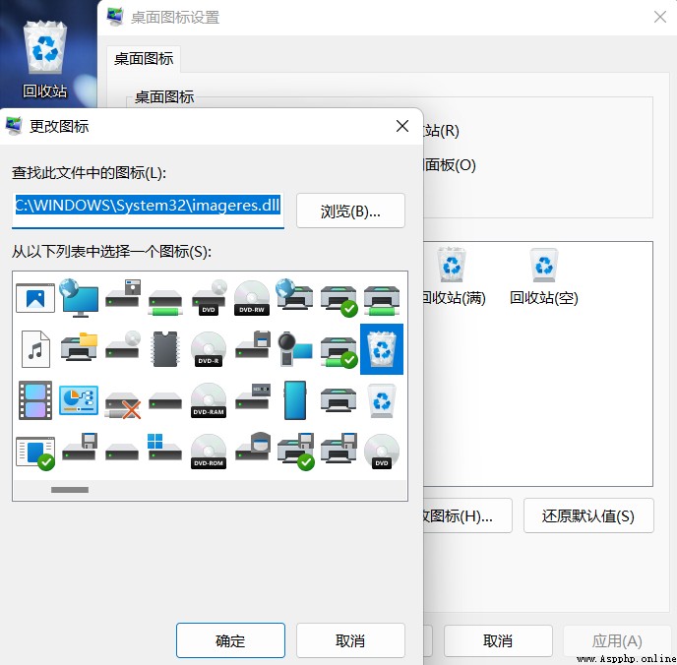This screenshot has width=677, height=665.
Task: Choose the printer with globe icon
Action: [x=295, y=294]
